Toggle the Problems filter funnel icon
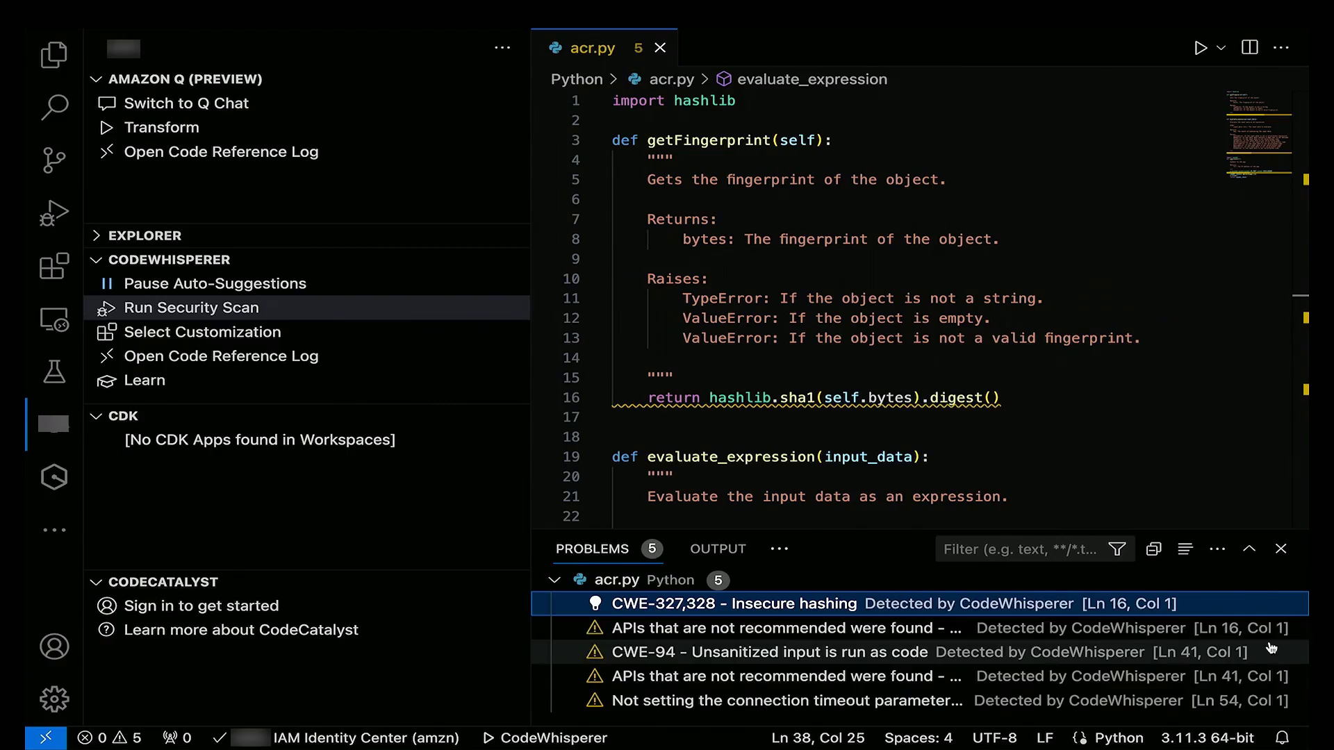1334x750 pixels. [1117, 549]
